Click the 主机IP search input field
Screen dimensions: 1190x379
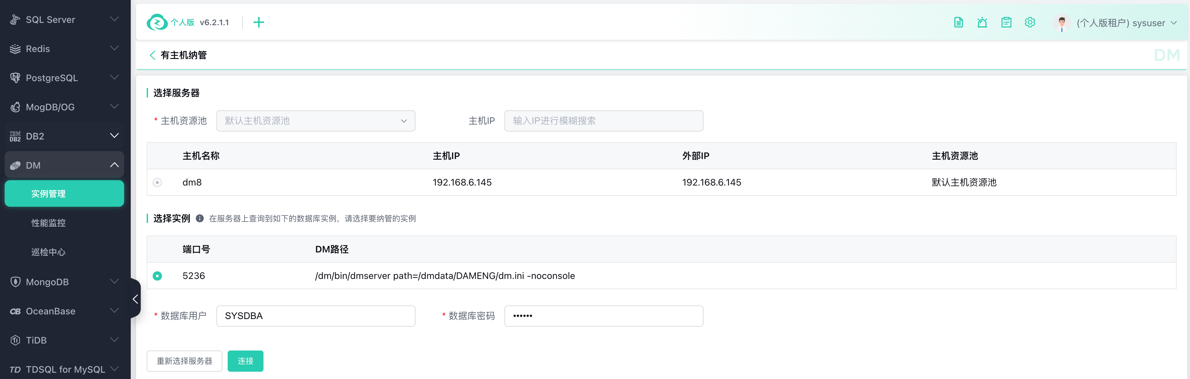[603, 121]
